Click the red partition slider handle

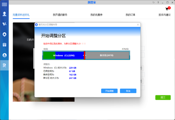pyautogui.click(x=84, y=55)
